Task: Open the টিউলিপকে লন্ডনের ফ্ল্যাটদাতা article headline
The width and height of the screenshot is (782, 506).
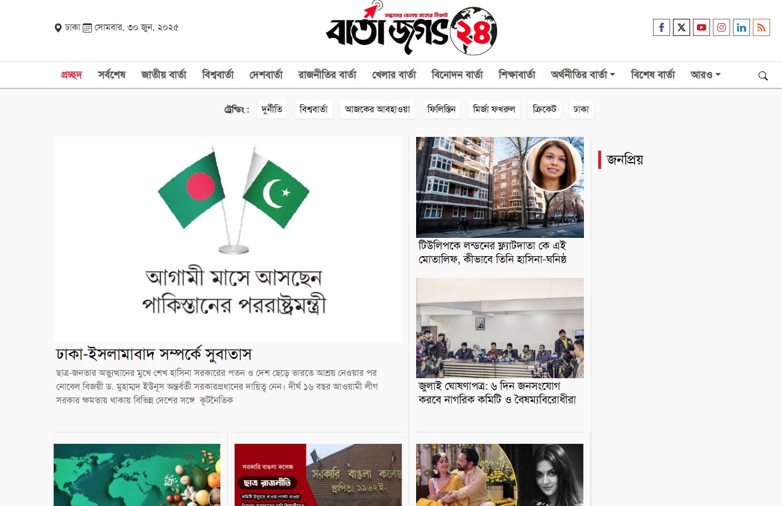Action: 493,252
